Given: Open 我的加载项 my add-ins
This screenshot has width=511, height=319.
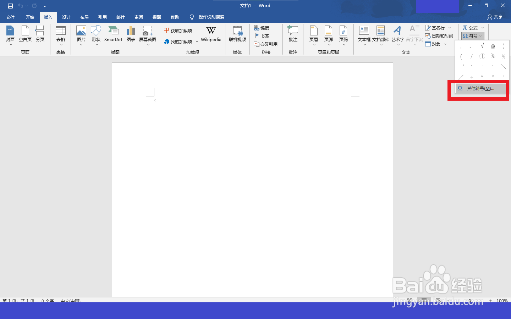Looking at the screenshot, I should pos(178,41).
